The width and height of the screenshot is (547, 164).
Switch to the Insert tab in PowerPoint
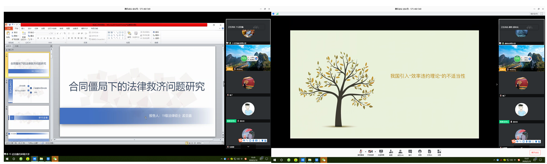pyautogui.click(x=23, y=28)
